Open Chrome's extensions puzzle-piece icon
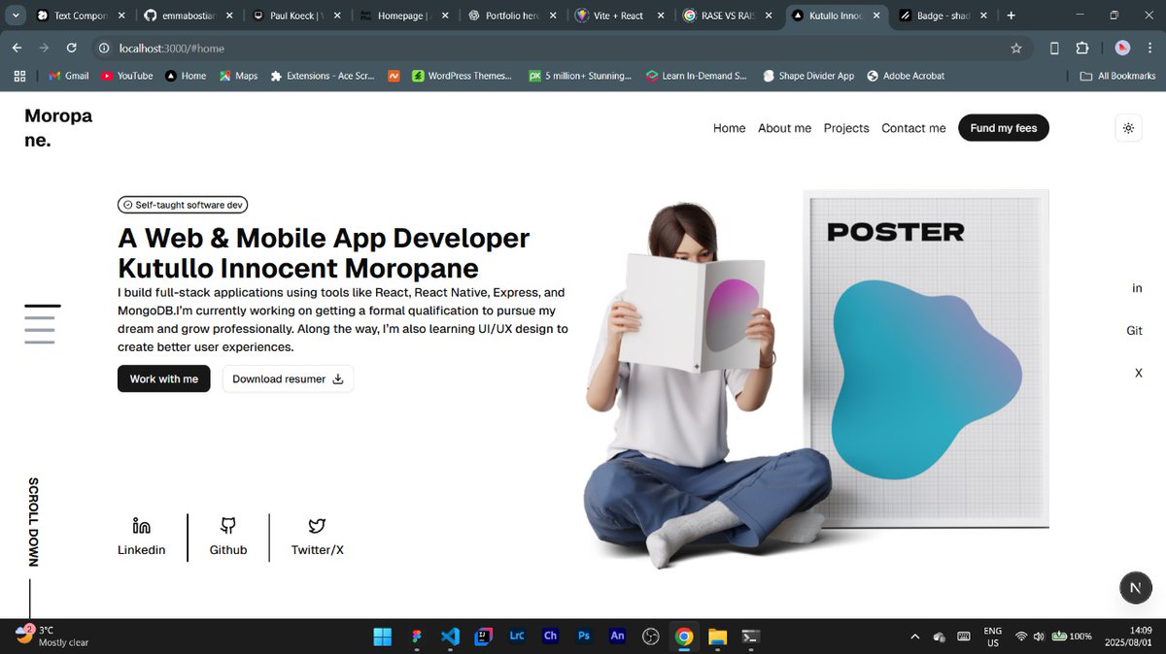This screenshot has width=1166, height=654. coord(1081,48)
